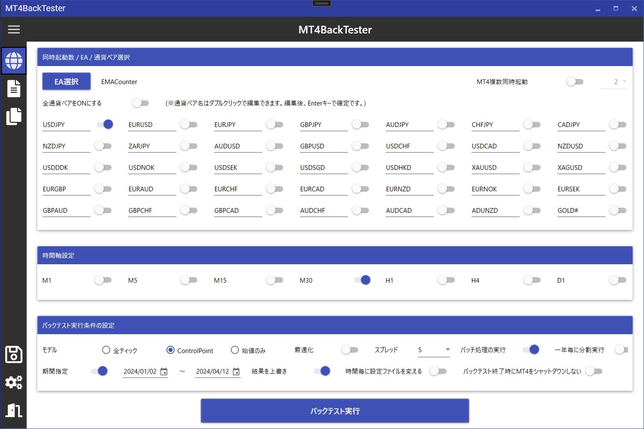Open the copy documents sidebar icon
Screen dimensions: 644x429
[14, 116]
